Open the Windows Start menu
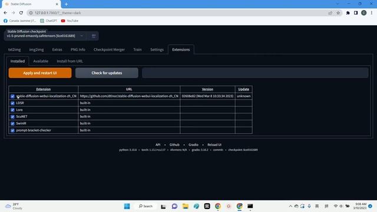Screen dimensions: 377x212 point(127,206)
